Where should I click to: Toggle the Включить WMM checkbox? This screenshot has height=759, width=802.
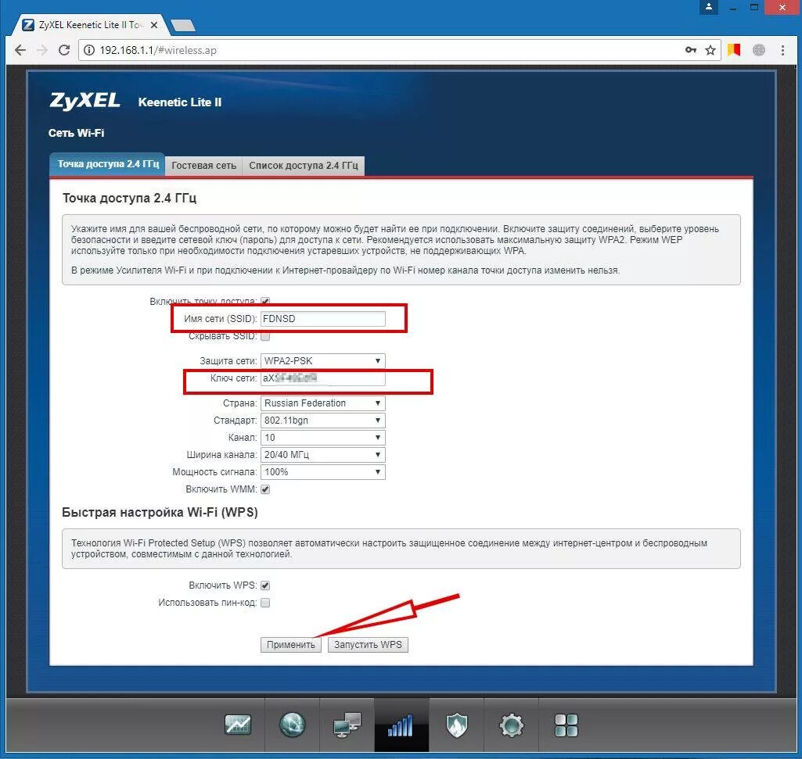(x=265, y=489)
